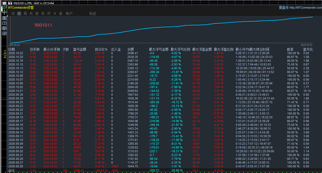Image resolution: width=322 pixels, height=173 pixels.
Task: Click the bar chart icon before XAUUSD.s
Action: click(x=10, y=3)
